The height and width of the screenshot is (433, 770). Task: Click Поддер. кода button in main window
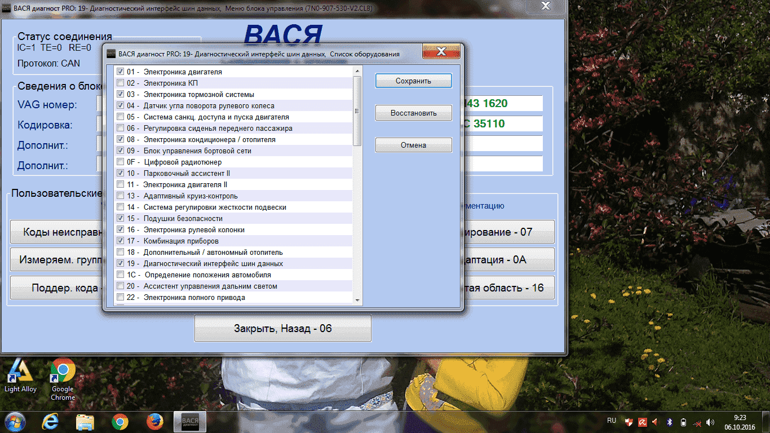pyautogui.click(x=56, y=288)
